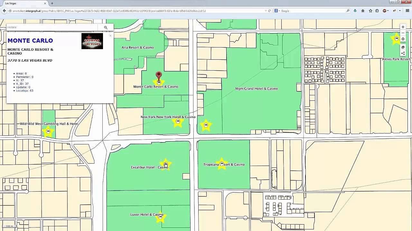Go to the browser home page
This screenshot has height=231, width=412.
pyautogui.click(x=363, y=11)
